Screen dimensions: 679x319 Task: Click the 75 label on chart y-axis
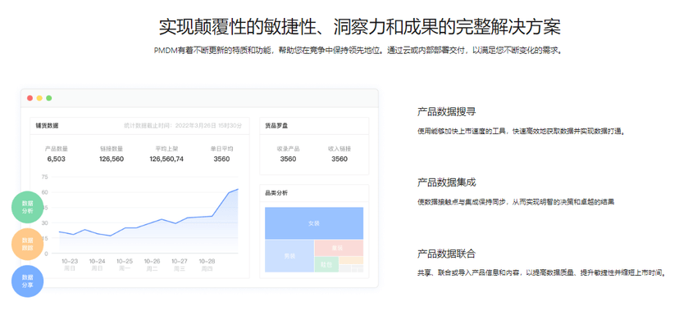44,177
